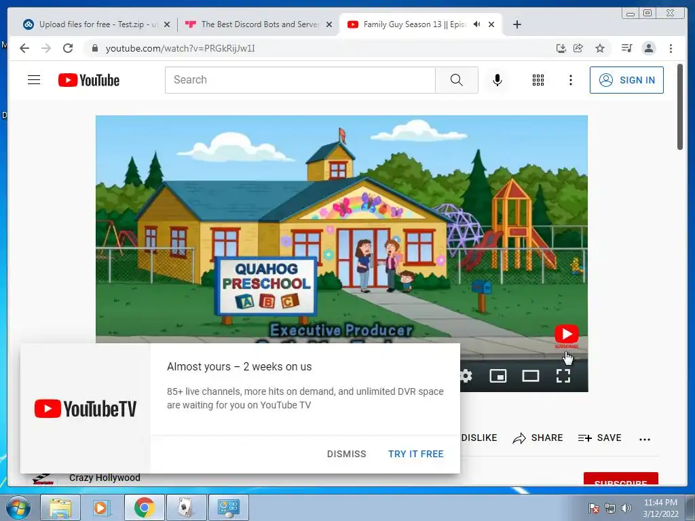Click the subscribe watermark on video
The height and width of the screenshot is (521, 695).
pyautogui.click(x=567, y=336)
